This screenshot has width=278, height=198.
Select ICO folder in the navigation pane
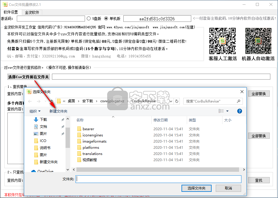43,141
